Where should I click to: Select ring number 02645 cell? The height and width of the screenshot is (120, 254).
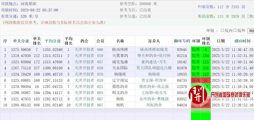(182, 50)
